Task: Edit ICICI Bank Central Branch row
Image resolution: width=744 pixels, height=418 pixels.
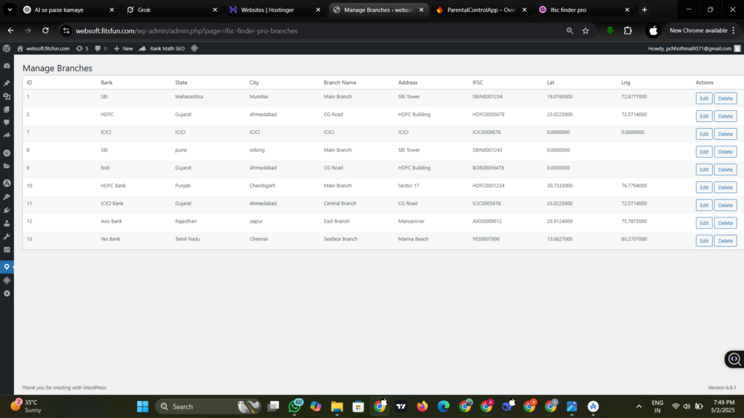Action: [704, 205]
